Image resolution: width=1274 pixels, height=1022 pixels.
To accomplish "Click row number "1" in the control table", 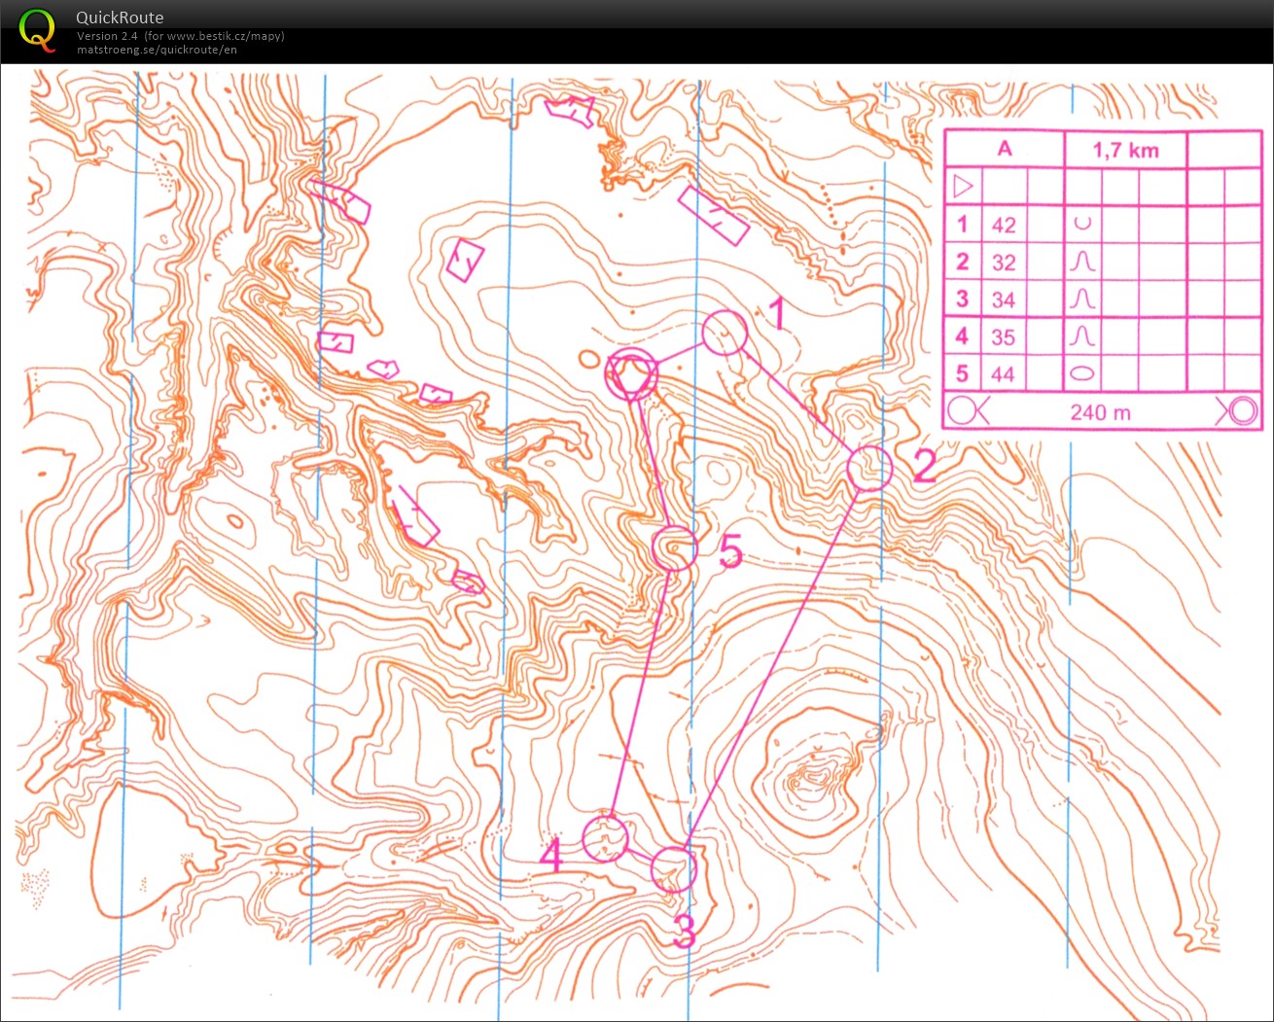I will pyautogui.click(x=963, y=224).
